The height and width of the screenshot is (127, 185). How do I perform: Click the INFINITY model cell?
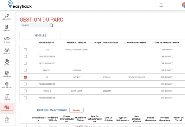click(77, 77)
